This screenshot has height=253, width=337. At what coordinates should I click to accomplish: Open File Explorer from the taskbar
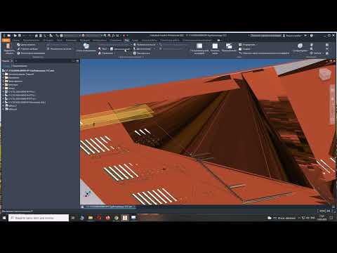pos(91,218)
